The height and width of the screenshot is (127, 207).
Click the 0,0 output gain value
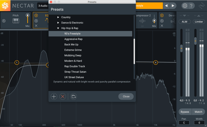pos(195,100)
